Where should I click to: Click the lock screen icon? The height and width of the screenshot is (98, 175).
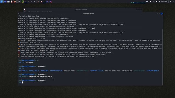click(170, 2)
